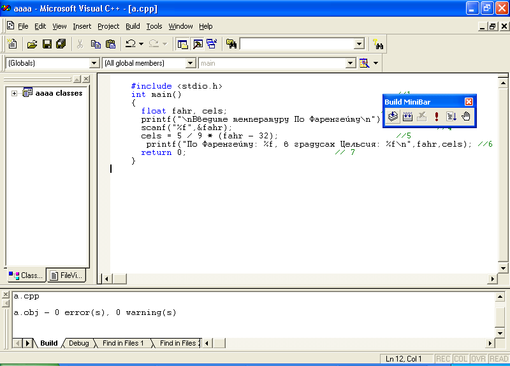510x366 pixels.
Task: Save all files icon
Action: pos(61,44)
